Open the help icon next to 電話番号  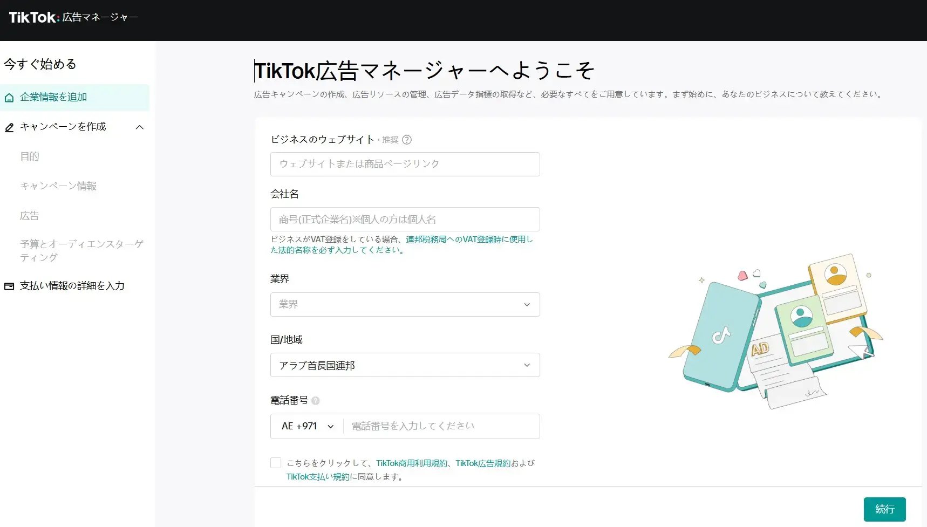pyautogui.click(x=316, y=401)
